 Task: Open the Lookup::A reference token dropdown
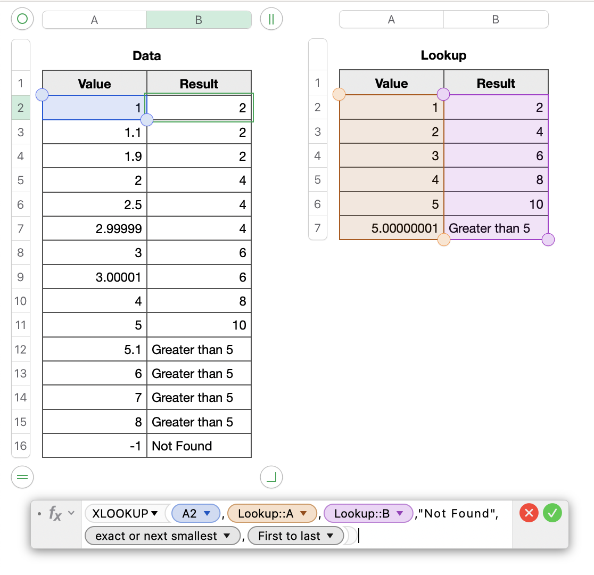303,514
